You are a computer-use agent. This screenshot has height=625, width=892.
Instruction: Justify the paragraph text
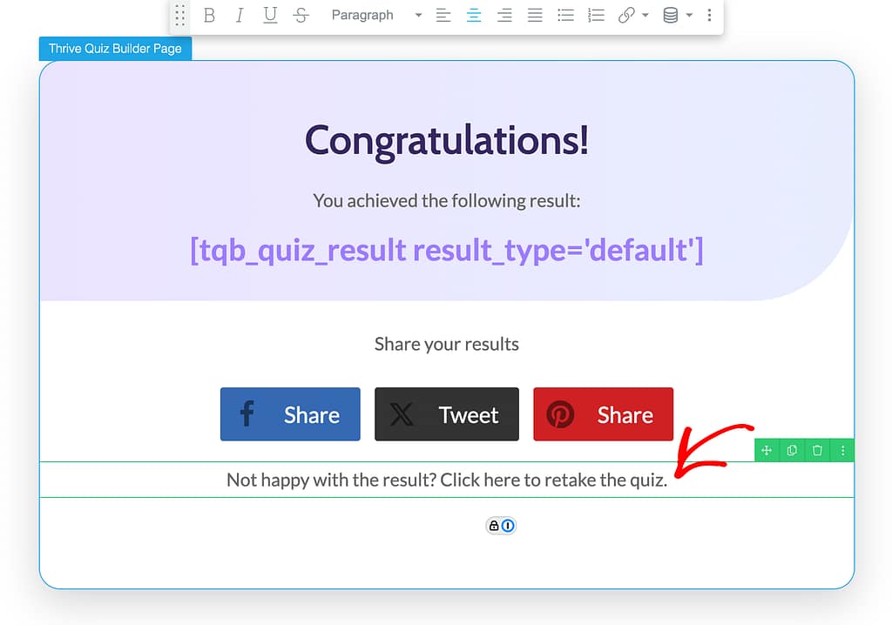[535, 16]
